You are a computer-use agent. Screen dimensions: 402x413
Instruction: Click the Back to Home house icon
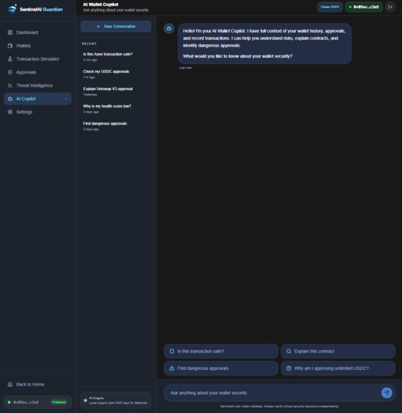[x=10, y=384]
